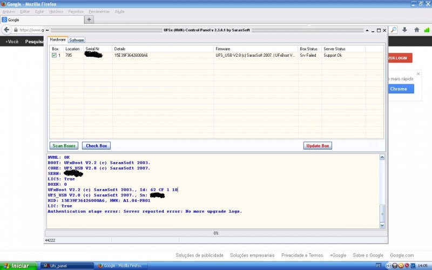Switch to the Software tab
Image resolution: width=432 pixels, height=270 pixels.
pos(76,40)
